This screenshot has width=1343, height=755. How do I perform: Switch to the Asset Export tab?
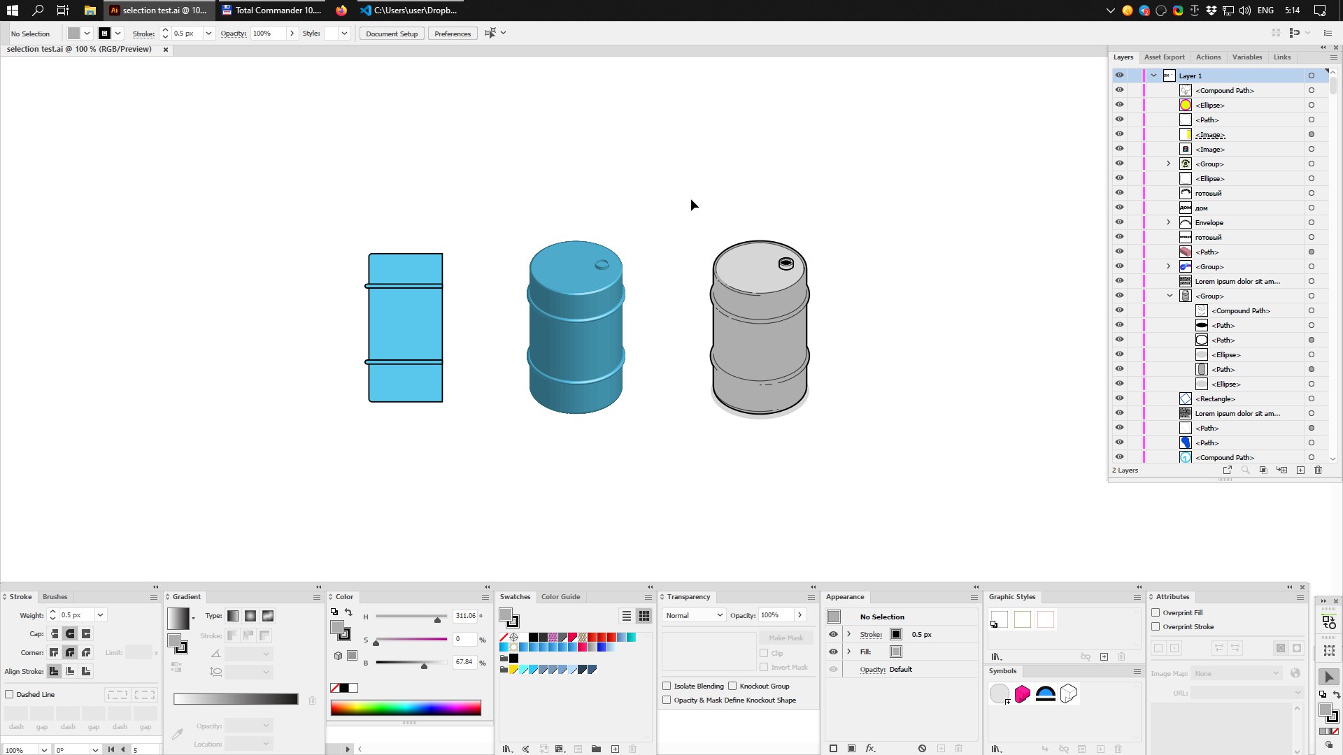pos(1164,57)
